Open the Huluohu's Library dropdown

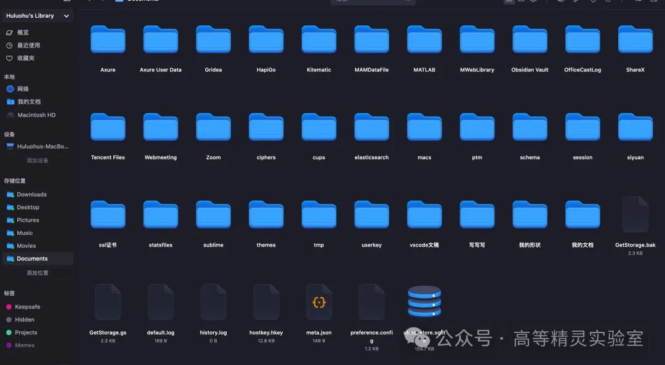38,15
